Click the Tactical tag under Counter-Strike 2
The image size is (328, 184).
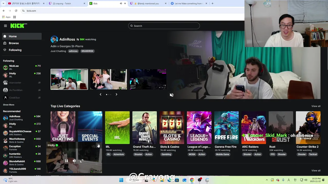pos(313,154)
